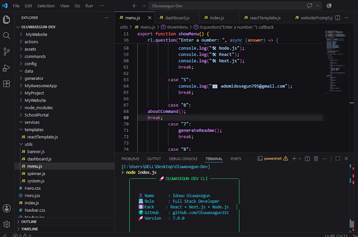Split the terminal panel
358x237 pixels.
click(x=307, y=159)
